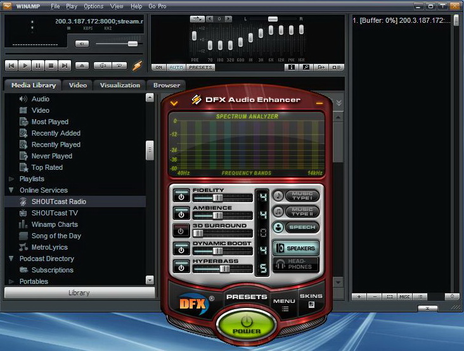The height and width of the screenshot is (351, 464).
Task: Toggle DFX Ambience power button
Action: [x=181, y=214]
